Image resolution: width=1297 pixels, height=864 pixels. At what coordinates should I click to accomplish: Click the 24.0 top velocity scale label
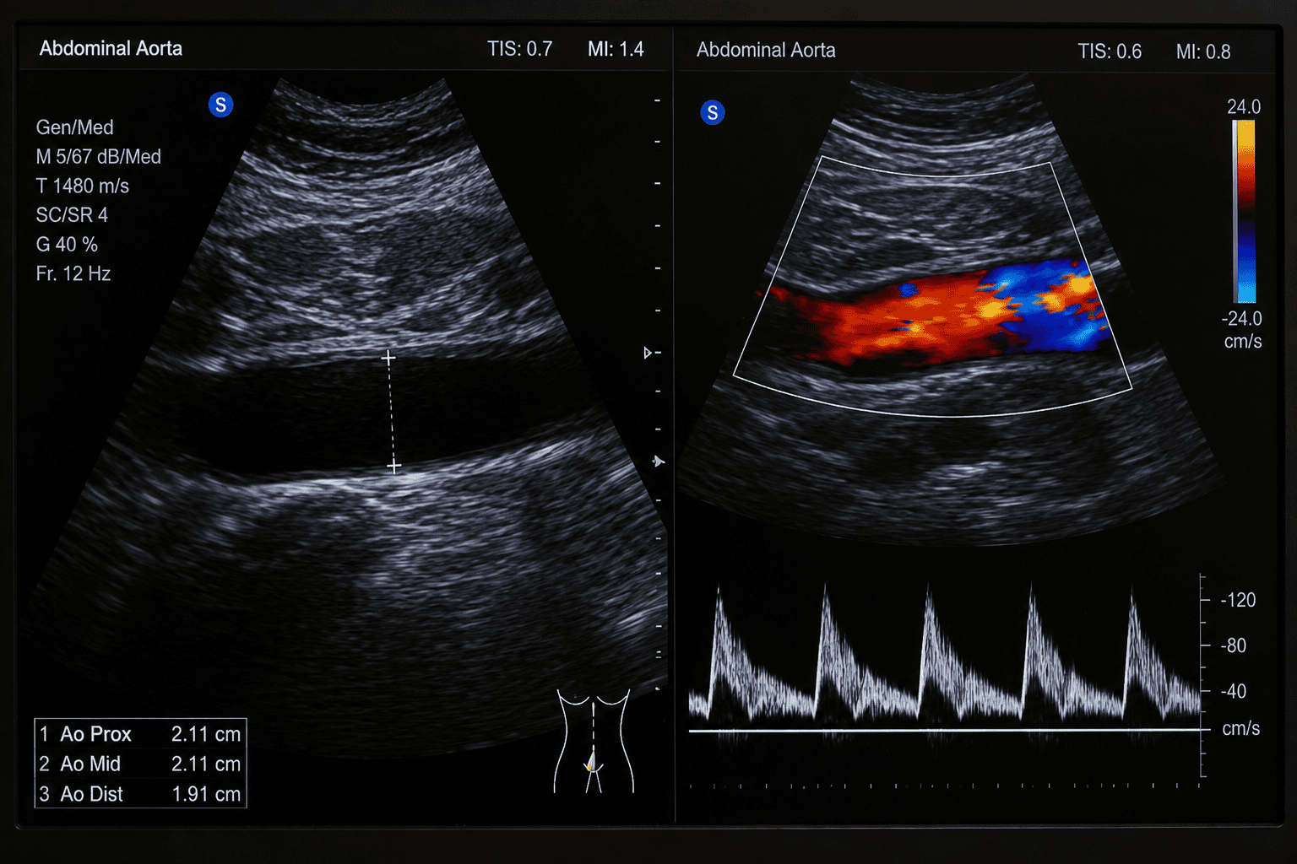click(1244, 107)
